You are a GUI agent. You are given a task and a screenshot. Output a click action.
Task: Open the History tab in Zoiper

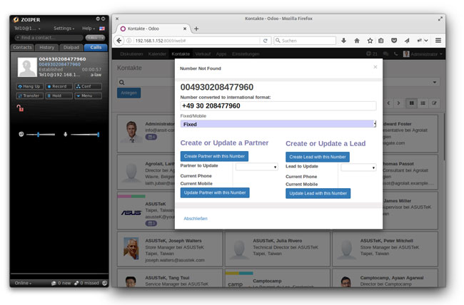tap(46, 47)
